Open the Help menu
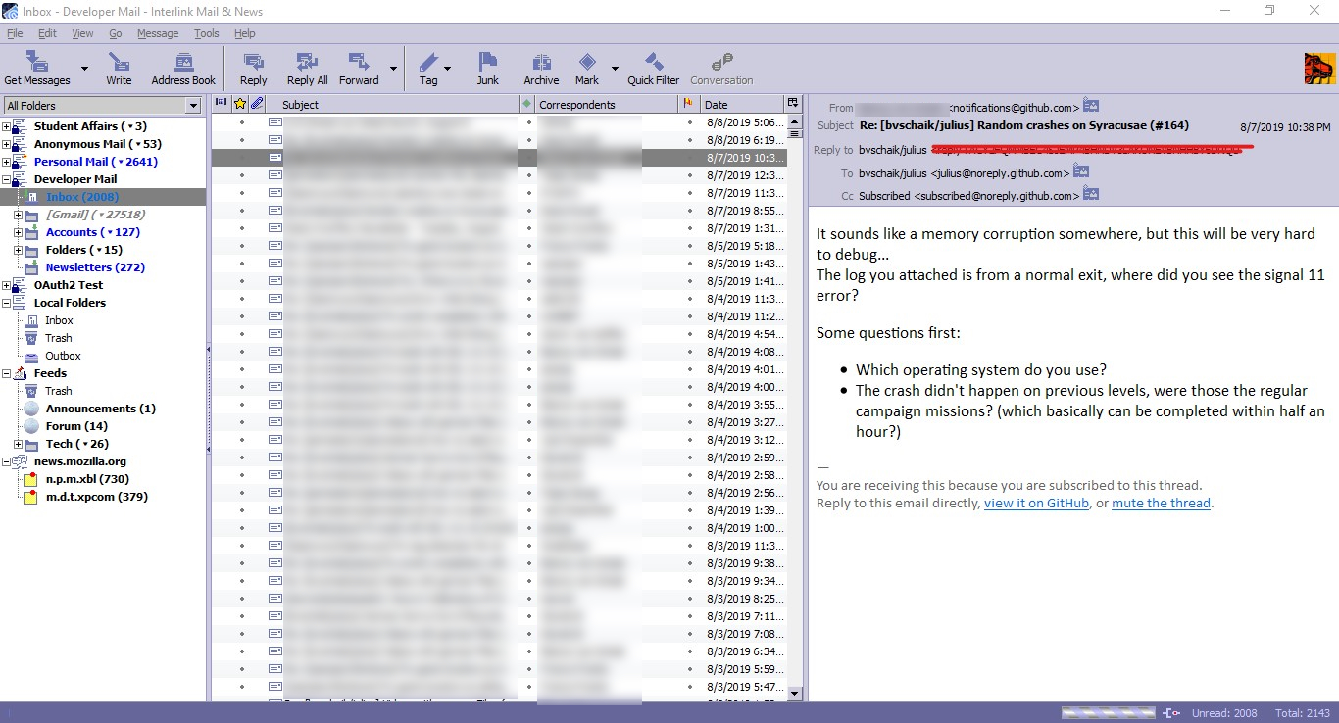The image size is (1339, 723). [x=244, y=33]
